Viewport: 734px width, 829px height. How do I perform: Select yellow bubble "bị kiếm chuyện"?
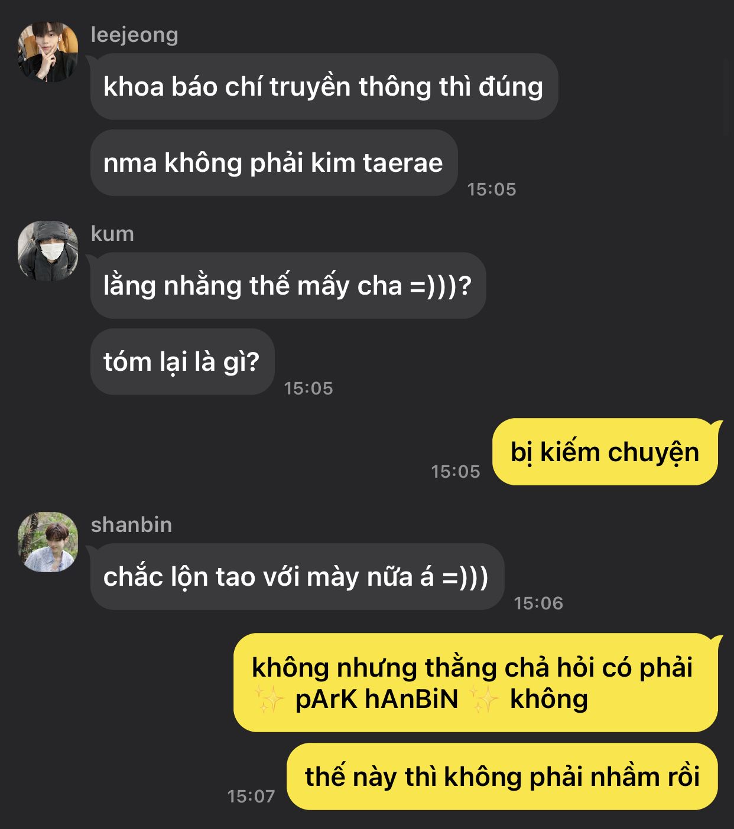point(605,452)
